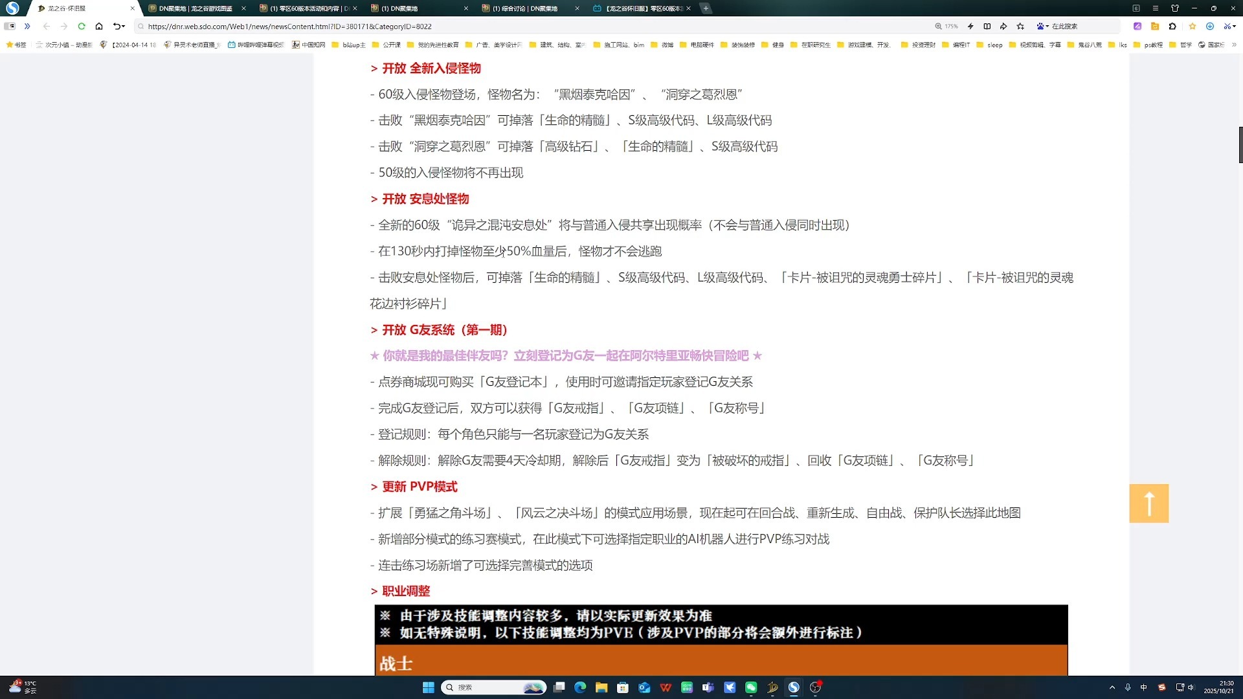Switch to the 龙之谷-怀旧服 tab

(71, 9)
